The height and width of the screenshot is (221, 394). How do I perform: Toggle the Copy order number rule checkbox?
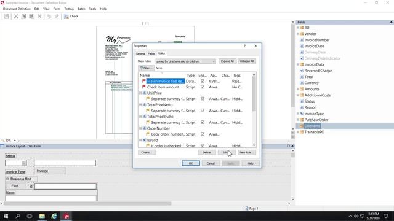[203, 134]
